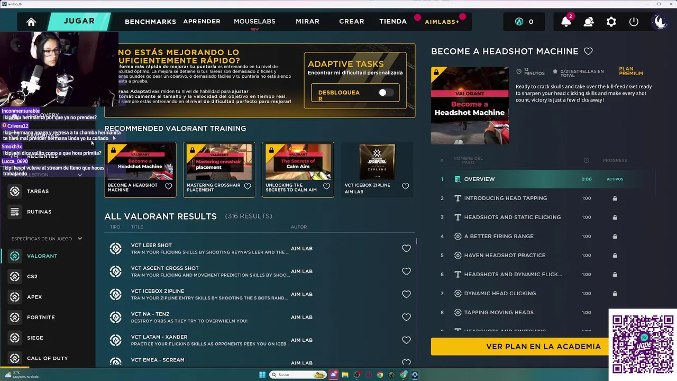Sort by the Autor column header
Viewport: 677px width, 381px height.
299,227
